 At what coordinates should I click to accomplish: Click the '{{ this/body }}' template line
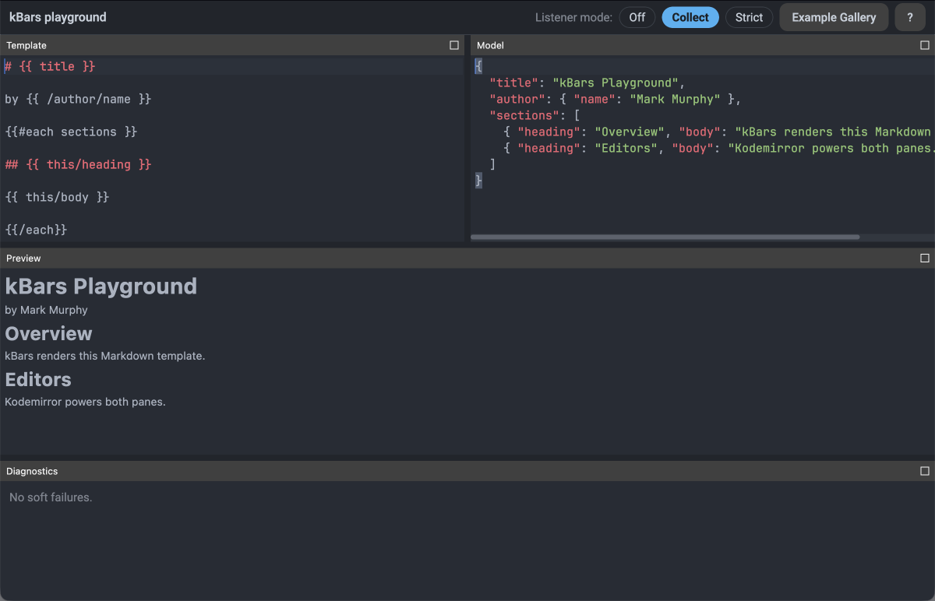pos(57,198)
